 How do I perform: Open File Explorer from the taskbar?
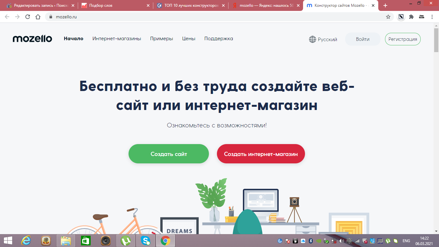point(66,241)
